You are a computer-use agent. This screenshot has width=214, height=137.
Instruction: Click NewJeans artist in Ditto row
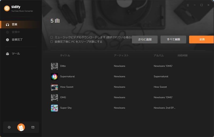coord(120,66)
